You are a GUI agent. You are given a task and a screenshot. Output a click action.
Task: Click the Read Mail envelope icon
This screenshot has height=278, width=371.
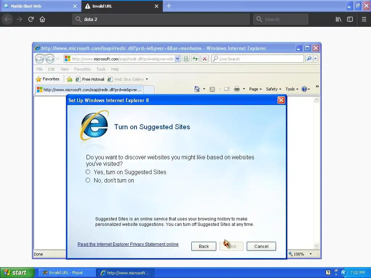(x=227, y=89)
